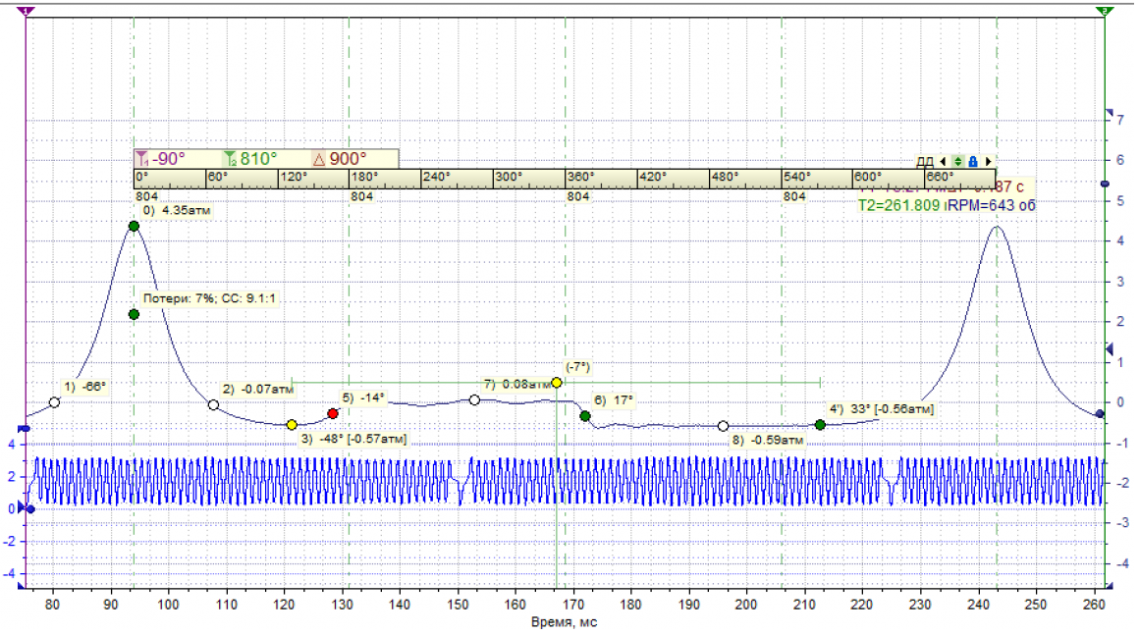Click the 360° segment of the angle ruler
The width and height of the screenshot is (1139, 635).
click(x=602, y=179)
